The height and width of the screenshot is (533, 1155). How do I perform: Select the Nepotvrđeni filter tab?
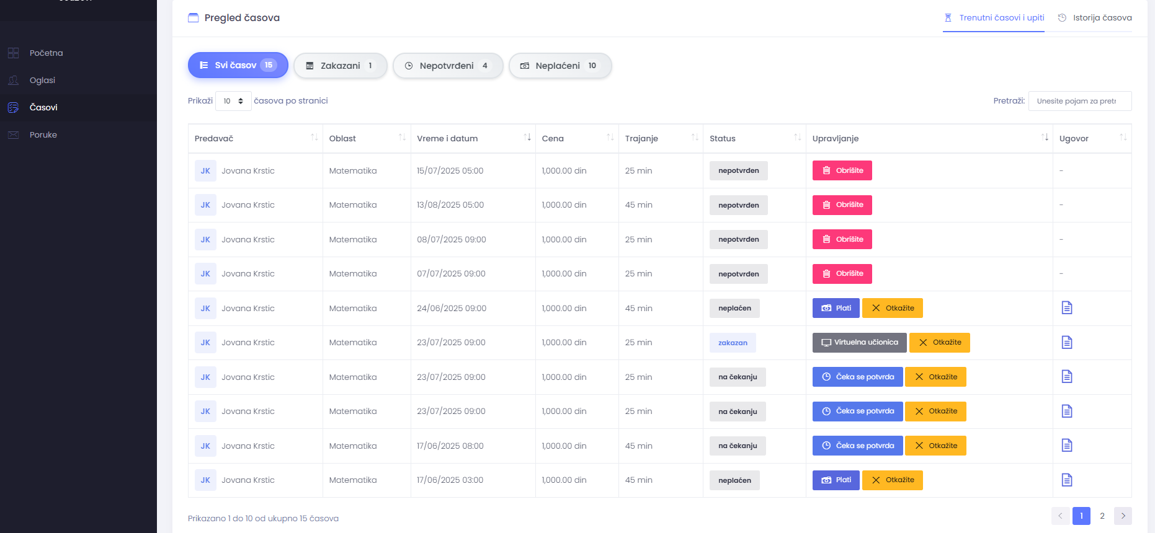(x=448, y=66)
